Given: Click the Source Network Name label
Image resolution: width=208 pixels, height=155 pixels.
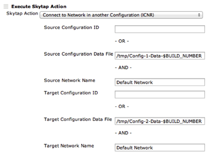Looking at the screenshot, I should point(69,80).
